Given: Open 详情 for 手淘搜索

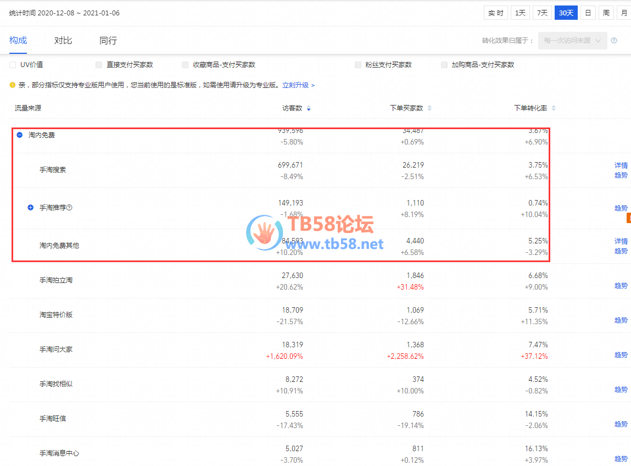Looking at the screenshot, I should 621,165.
